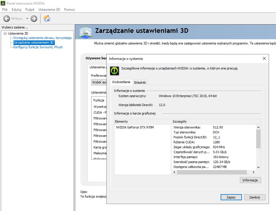Collapse the Ustawienia 3D tree node
Image resolution: width=276 pixels, height=211 pixels.
click(x=5, y=33)
